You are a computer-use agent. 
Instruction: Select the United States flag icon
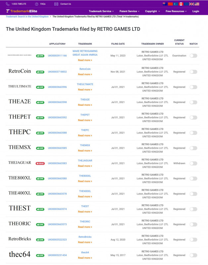(197, 4)
